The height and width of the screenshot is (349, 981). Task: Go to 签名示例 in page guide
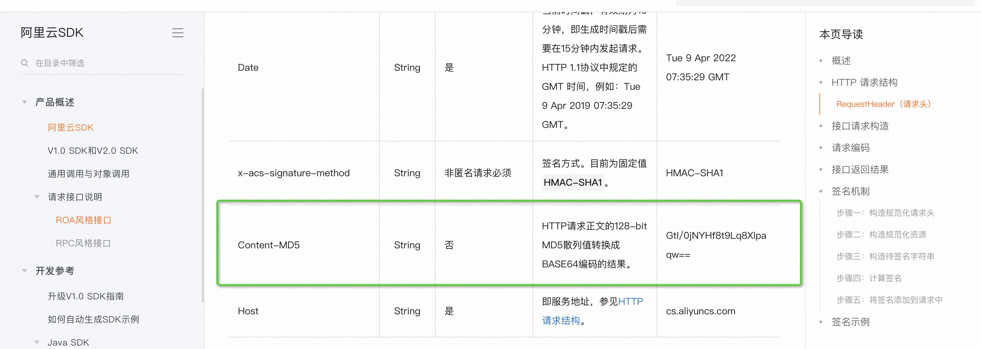(x=850, y=322)
